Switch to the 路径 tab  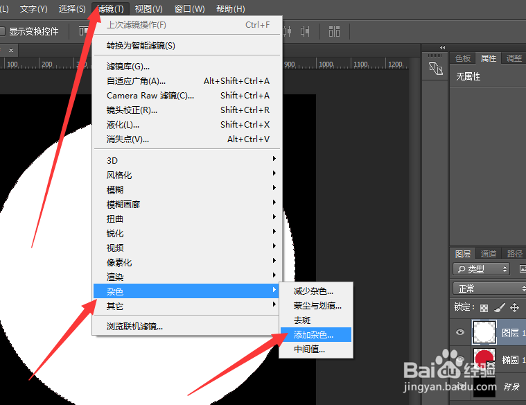[515, 254]
